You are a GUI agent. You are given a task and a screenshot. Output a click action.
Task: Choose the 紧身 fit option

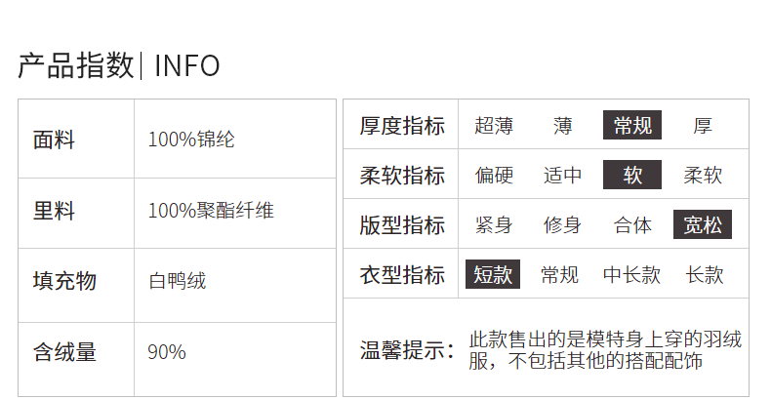point(494,225)
